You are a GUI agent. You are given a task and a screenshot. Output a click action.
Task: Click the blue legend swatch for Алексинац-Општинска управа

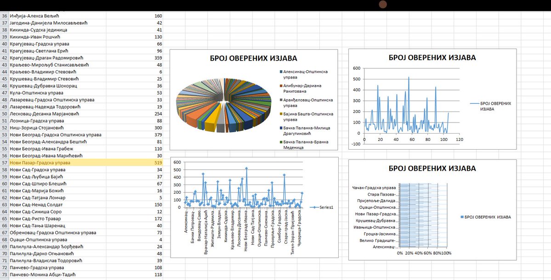click(281, 72)
